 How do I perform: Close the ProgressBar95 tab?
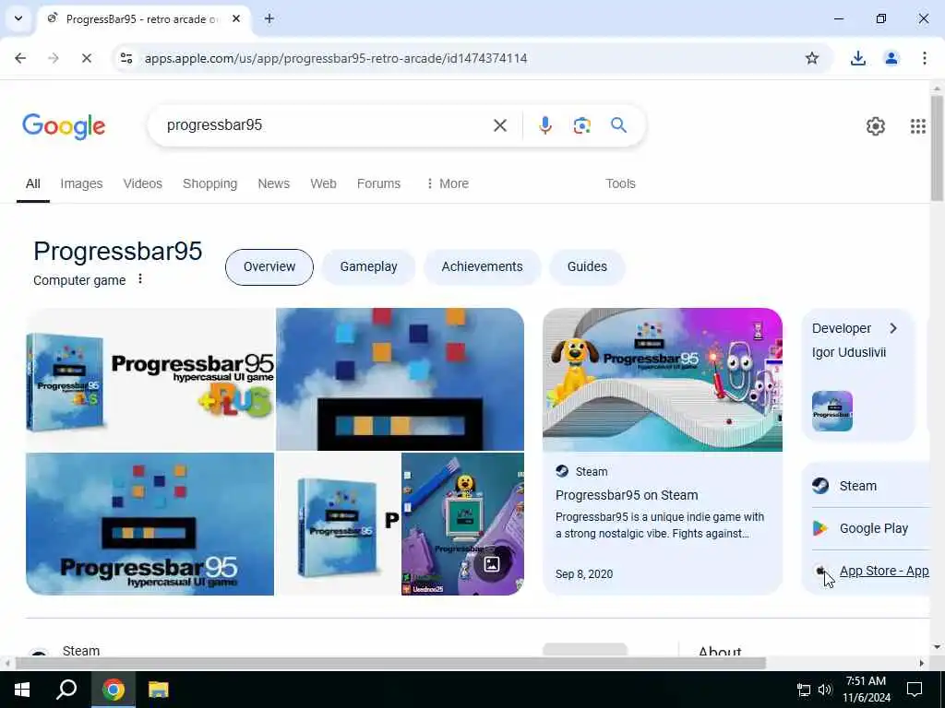(x=236, y=18)
